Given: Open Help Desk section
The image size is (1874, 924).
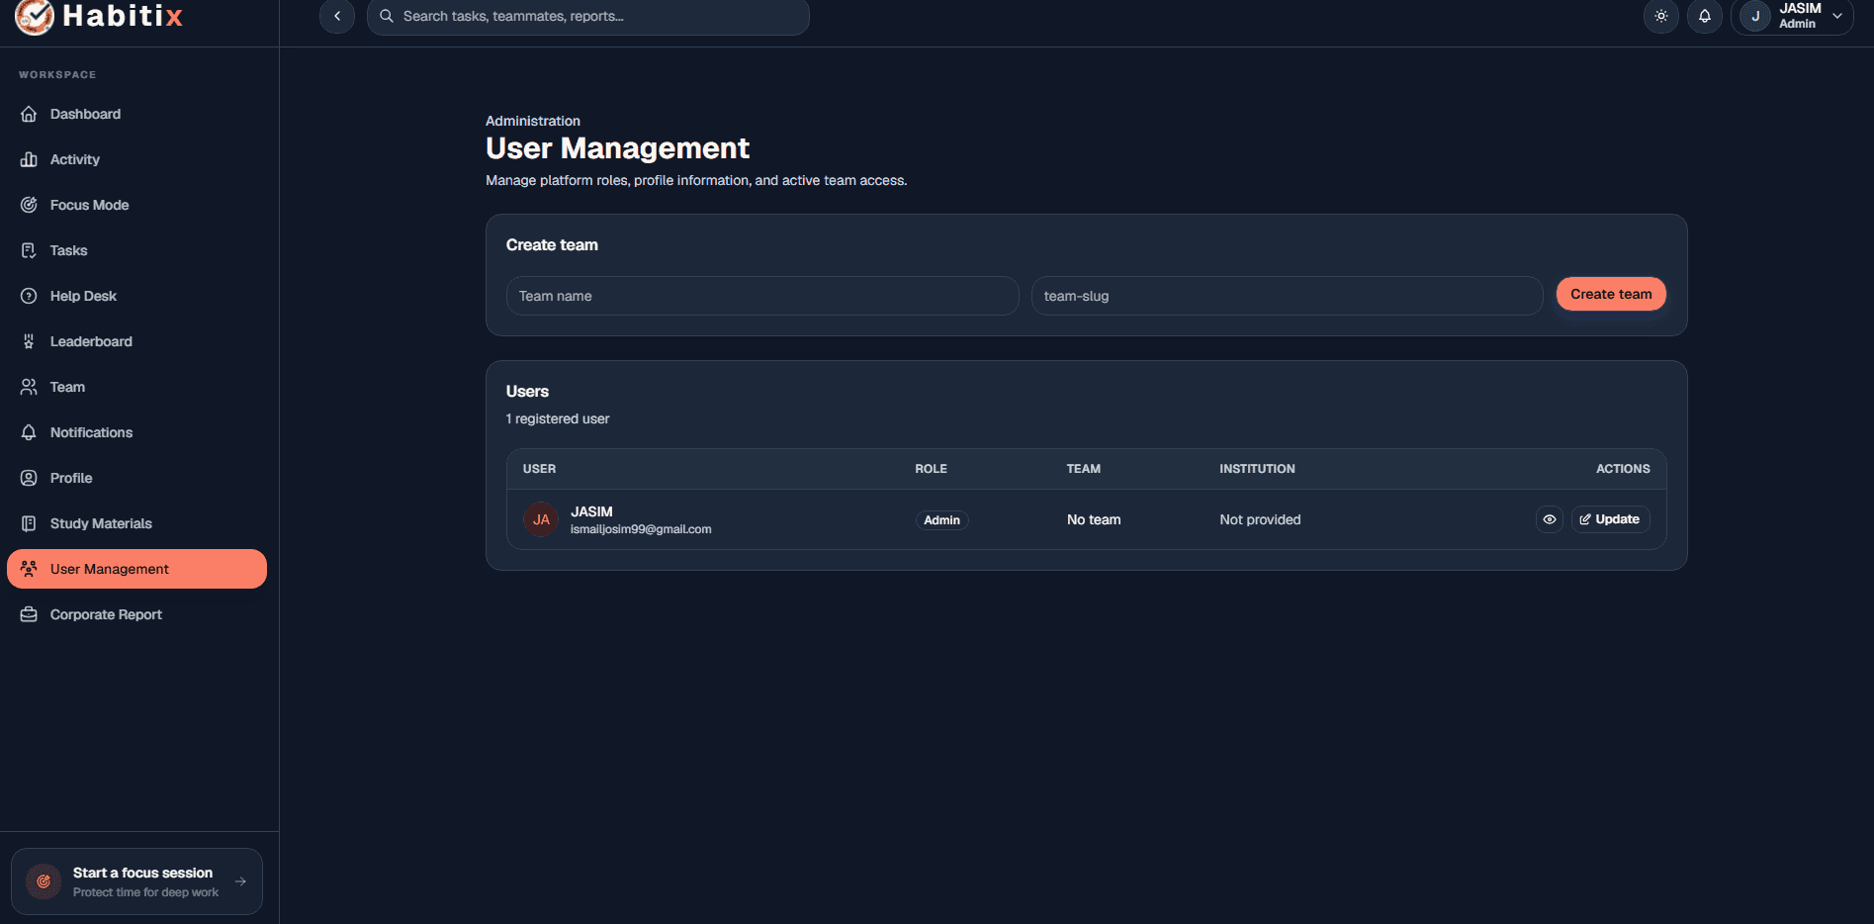Looking at the screenshot, I should coord(136,296).
